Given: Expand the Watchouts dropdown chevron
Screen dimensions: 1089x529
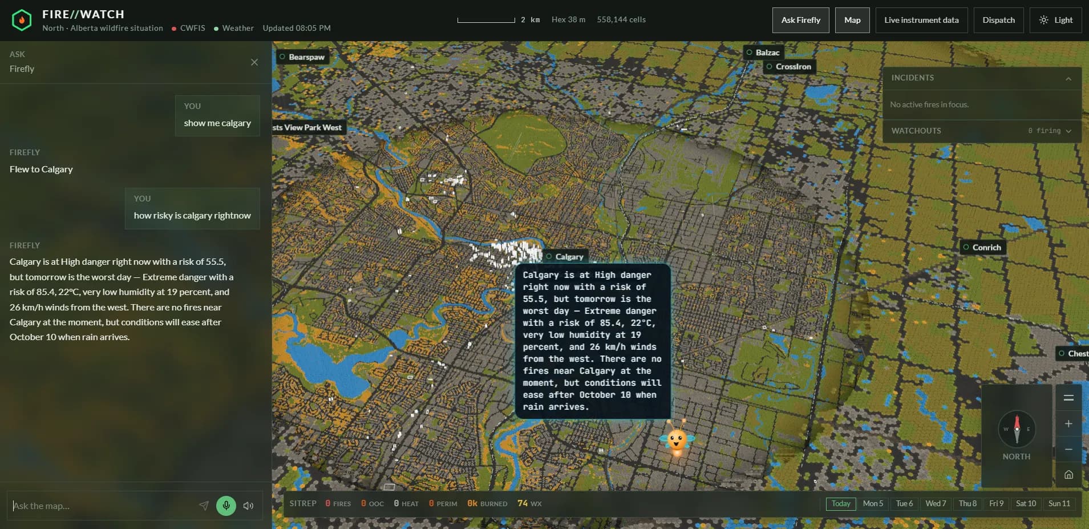Looking at the screenshot, I should tap(1068, 131).
